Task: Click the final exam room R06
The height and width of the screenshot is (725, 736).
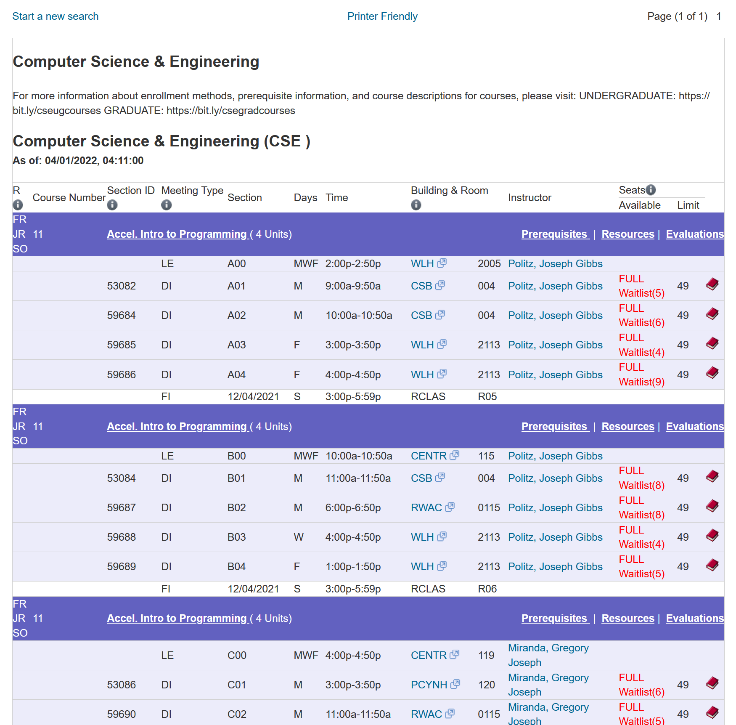Action: pyautogui.click(x=487, y=589)
